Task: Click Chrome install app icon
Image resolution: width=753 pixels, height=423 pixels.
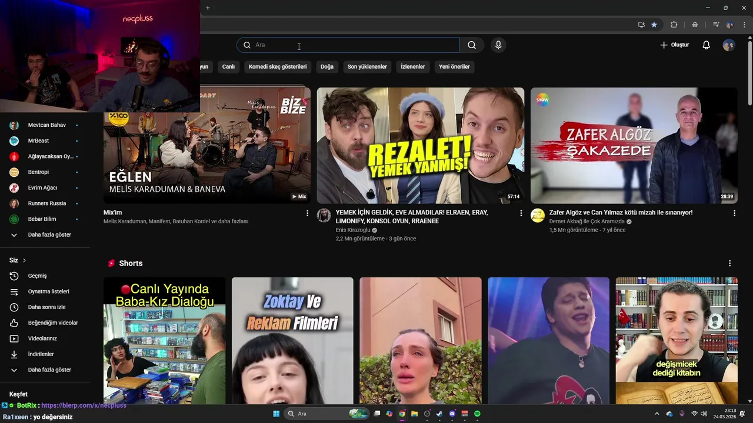Action: [641, 25]
